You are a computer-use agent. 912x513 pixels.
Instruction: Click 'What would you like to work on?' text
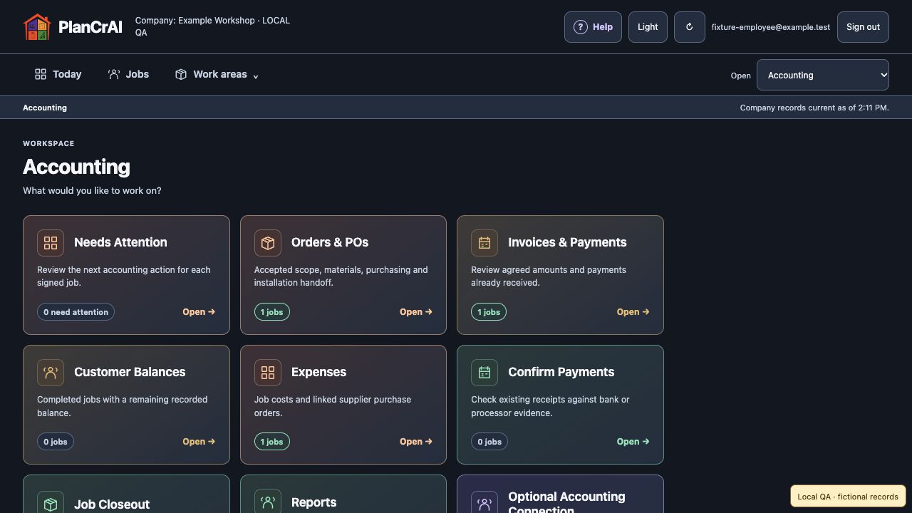[92, 191]
